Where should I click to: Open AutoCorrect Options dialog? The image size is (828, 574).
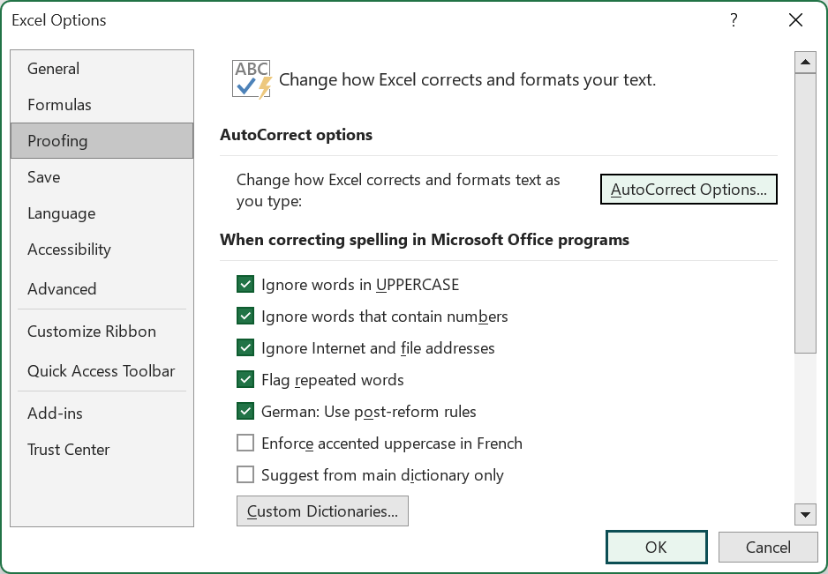pos(689,189)
